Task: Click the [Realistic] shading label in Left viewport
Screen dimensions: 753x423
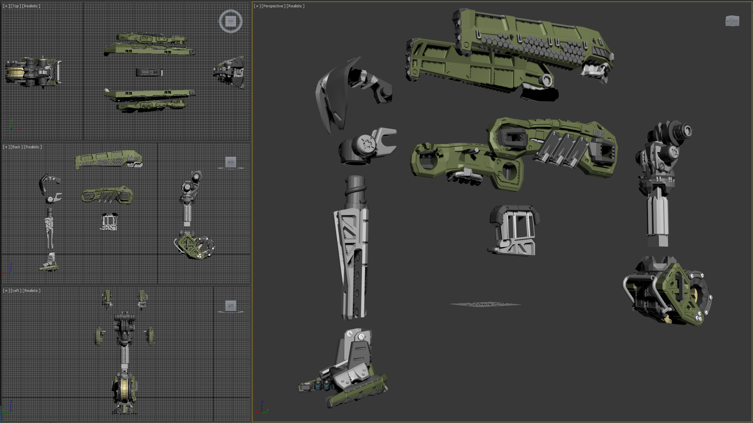Action: coord(32,291)
